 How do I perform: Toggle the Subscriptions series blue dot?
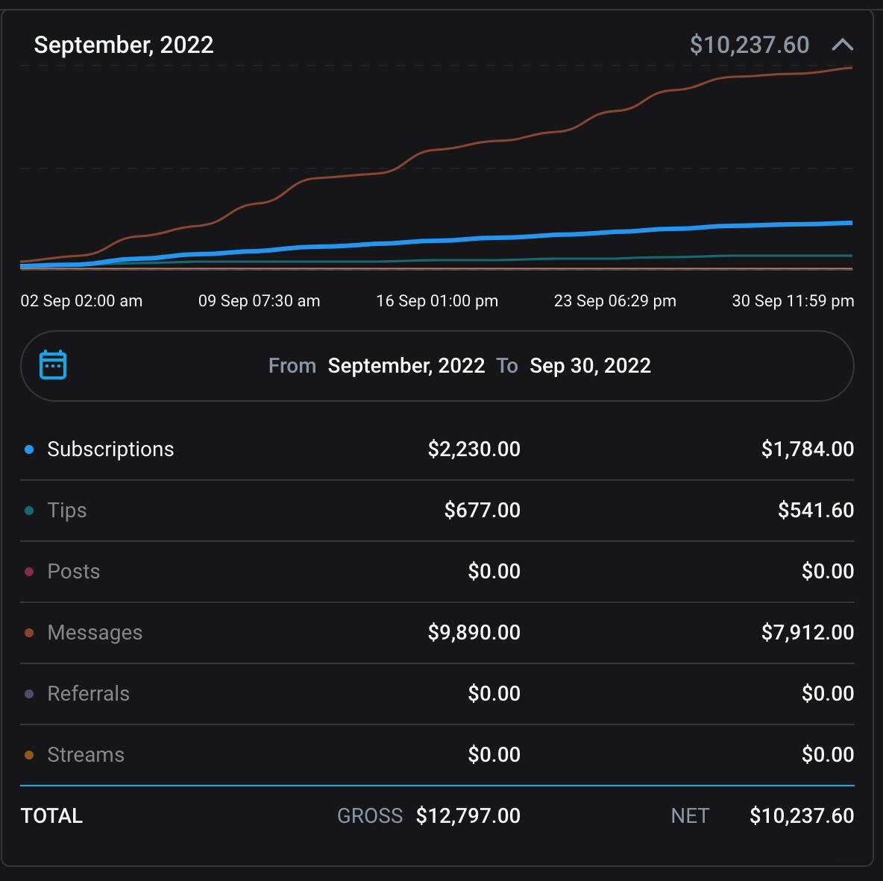tap(29, 449)
